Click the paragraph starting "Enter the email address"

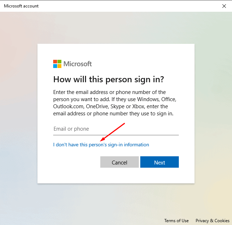coord(115,103)
